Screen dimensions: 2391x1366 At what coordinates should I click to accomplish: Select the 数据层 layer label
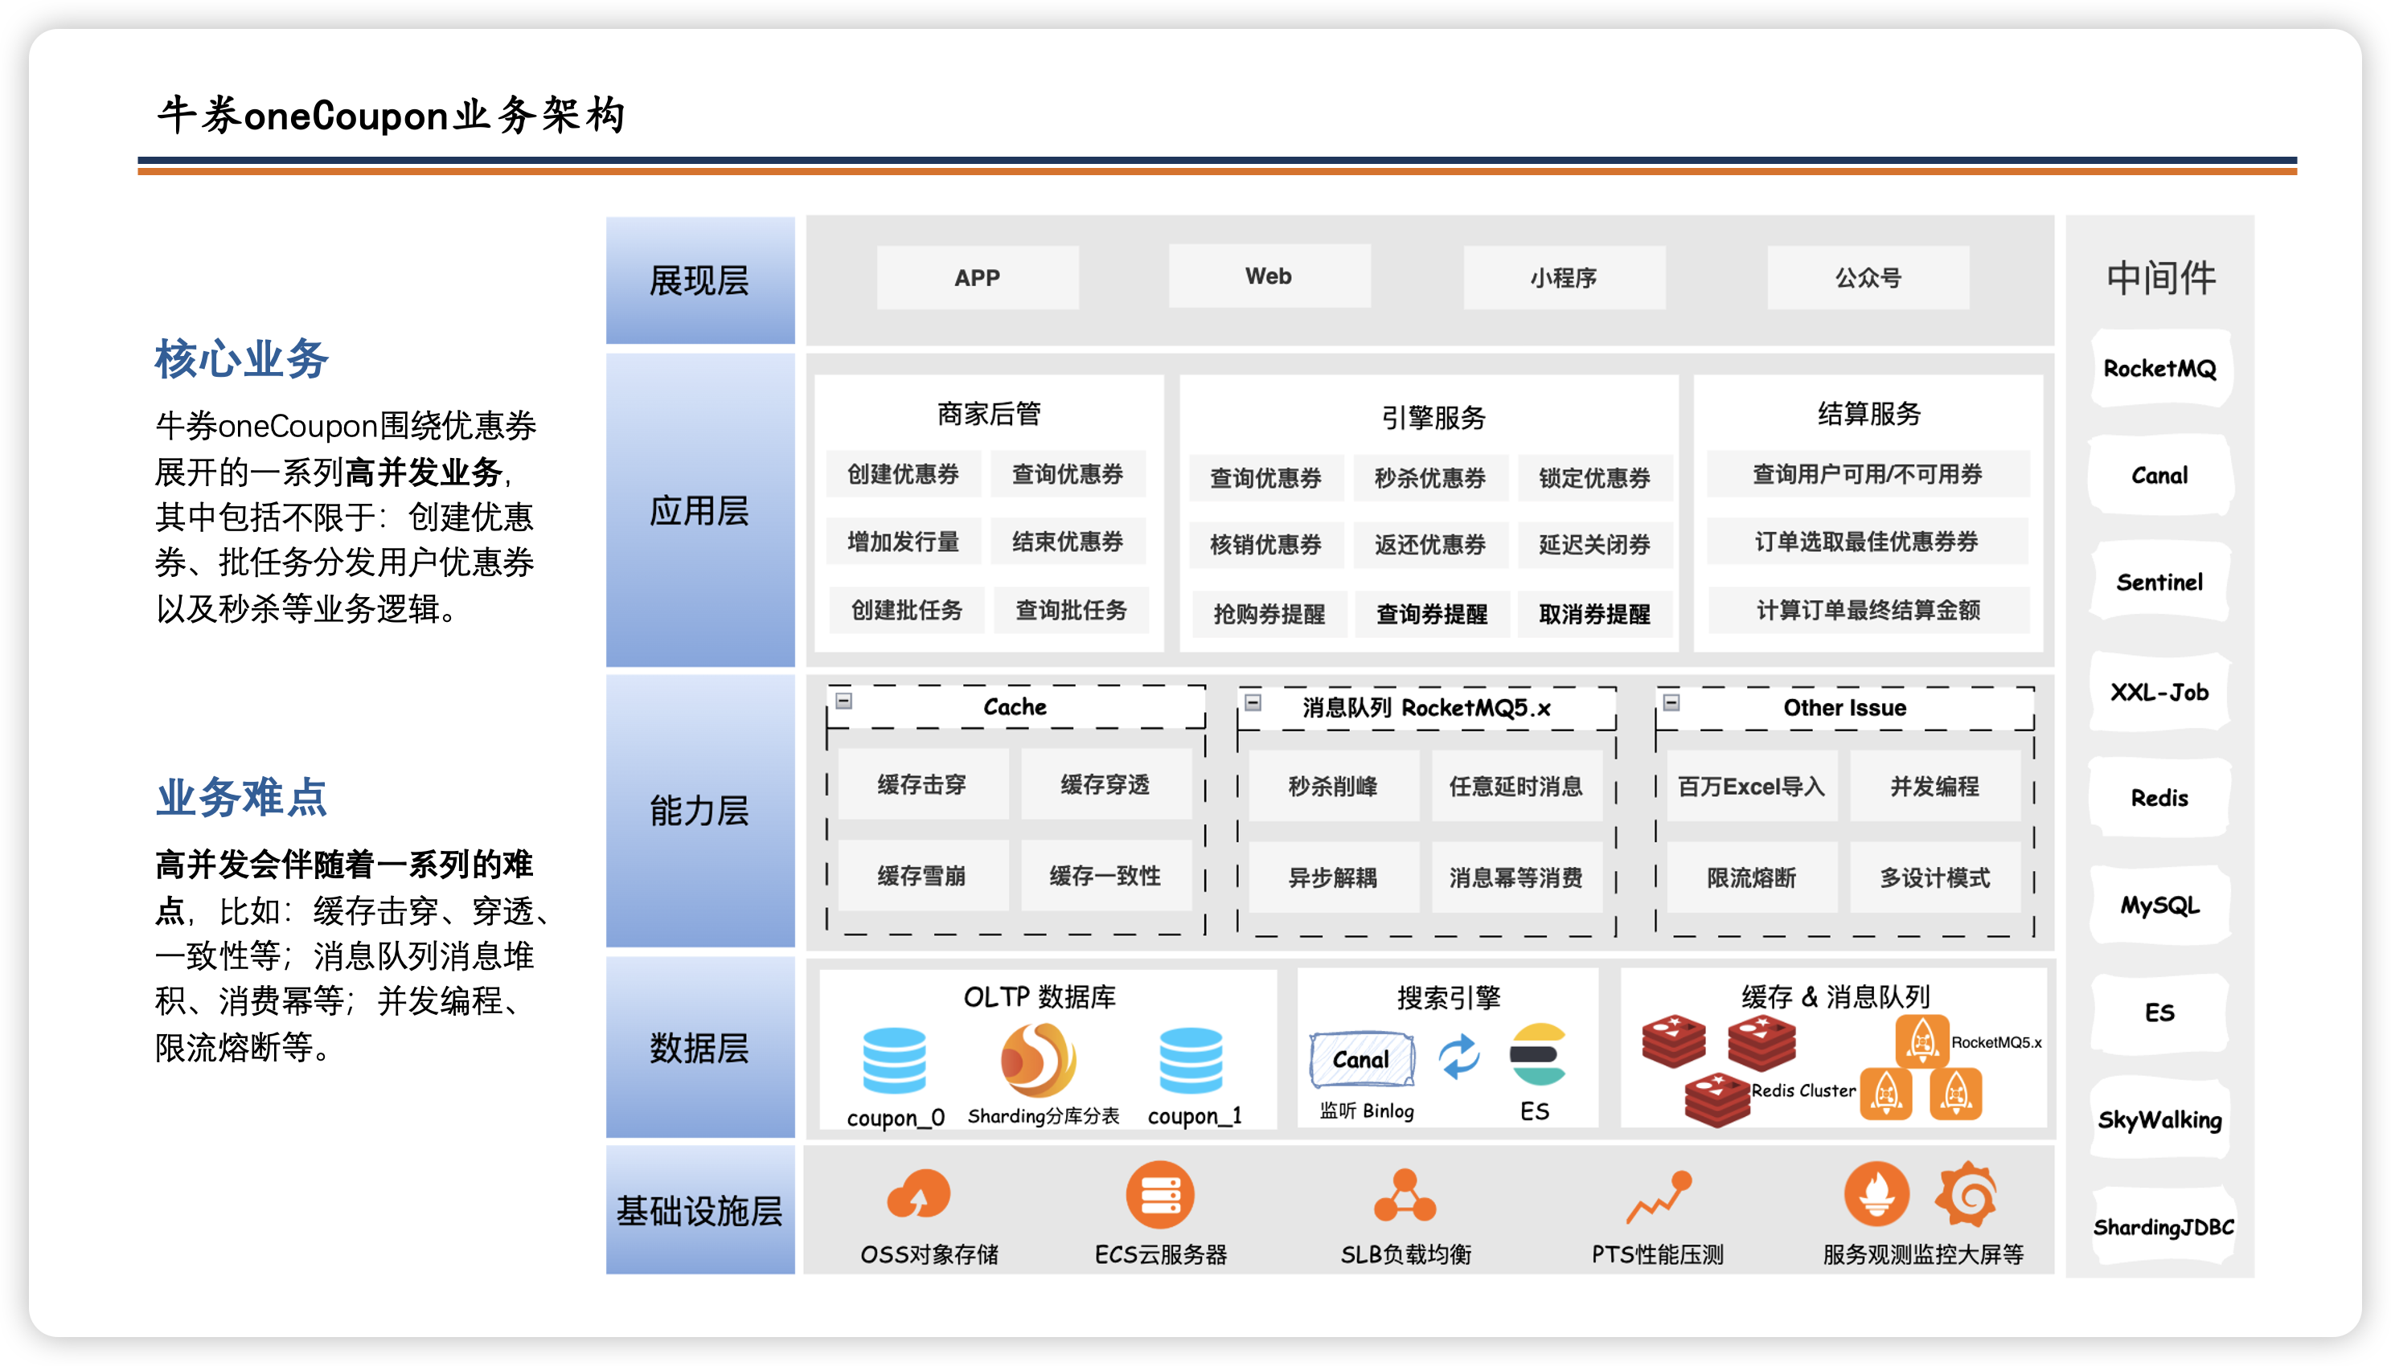click(x=700, y=1048)
